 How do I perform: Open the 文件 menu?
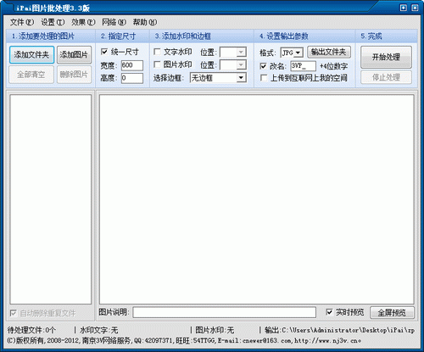22,22
